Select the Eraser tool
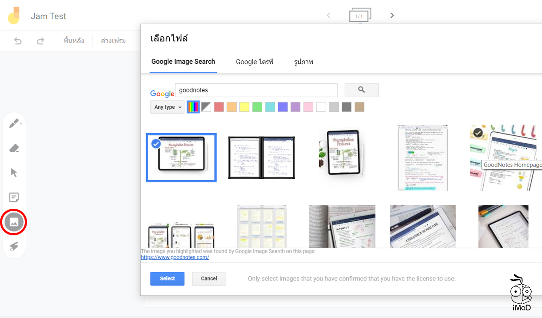This screenshot has width=542, height=318. tap(14, 148)
